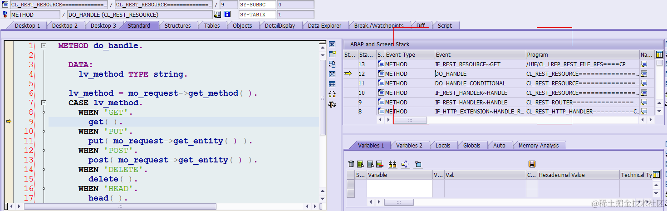Switch to the Desktop 2 tab
The width and height of the screenshot is (667, 211).
(65, 25)
